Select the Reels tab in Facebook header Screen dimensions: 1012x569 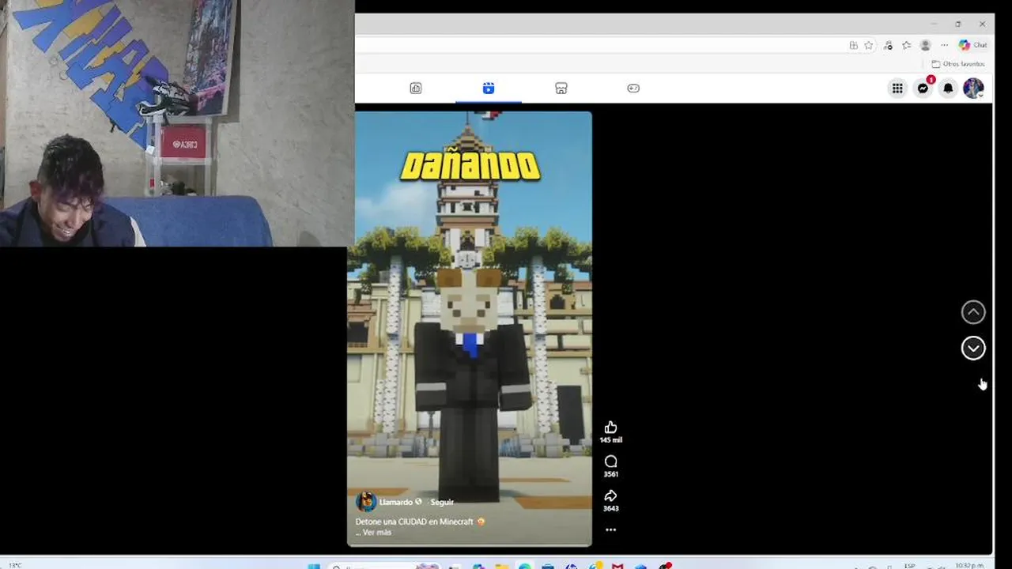pos(489,89)
